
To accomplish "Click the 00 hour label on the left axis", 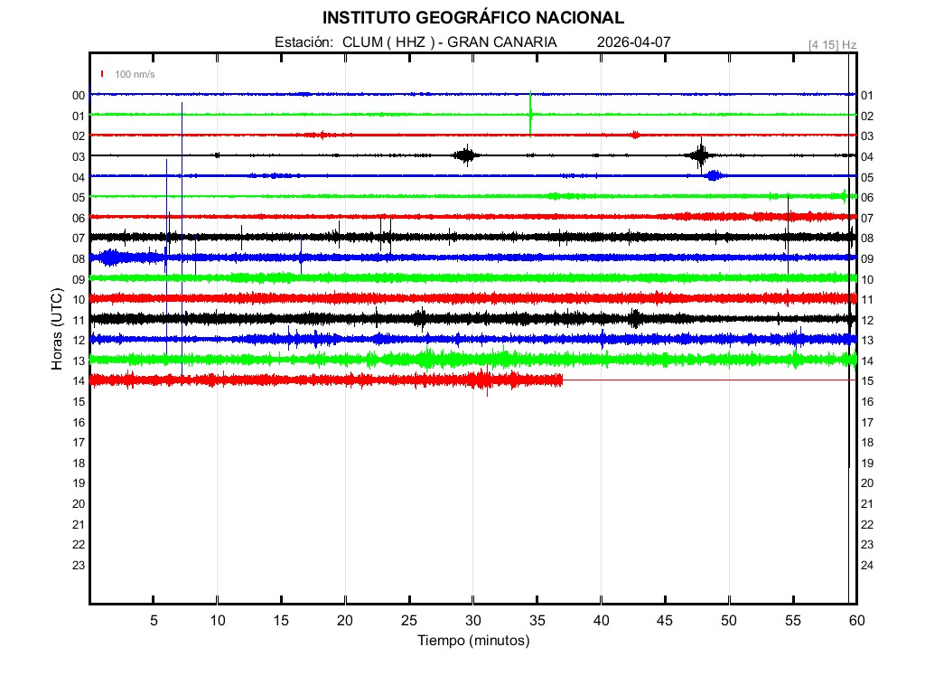I will point(79,96).
